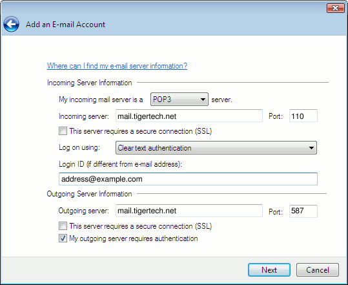348x285 pixels.
Task: Uncheck 'My outgoing server requires authentication'
Action: point(63,238)
